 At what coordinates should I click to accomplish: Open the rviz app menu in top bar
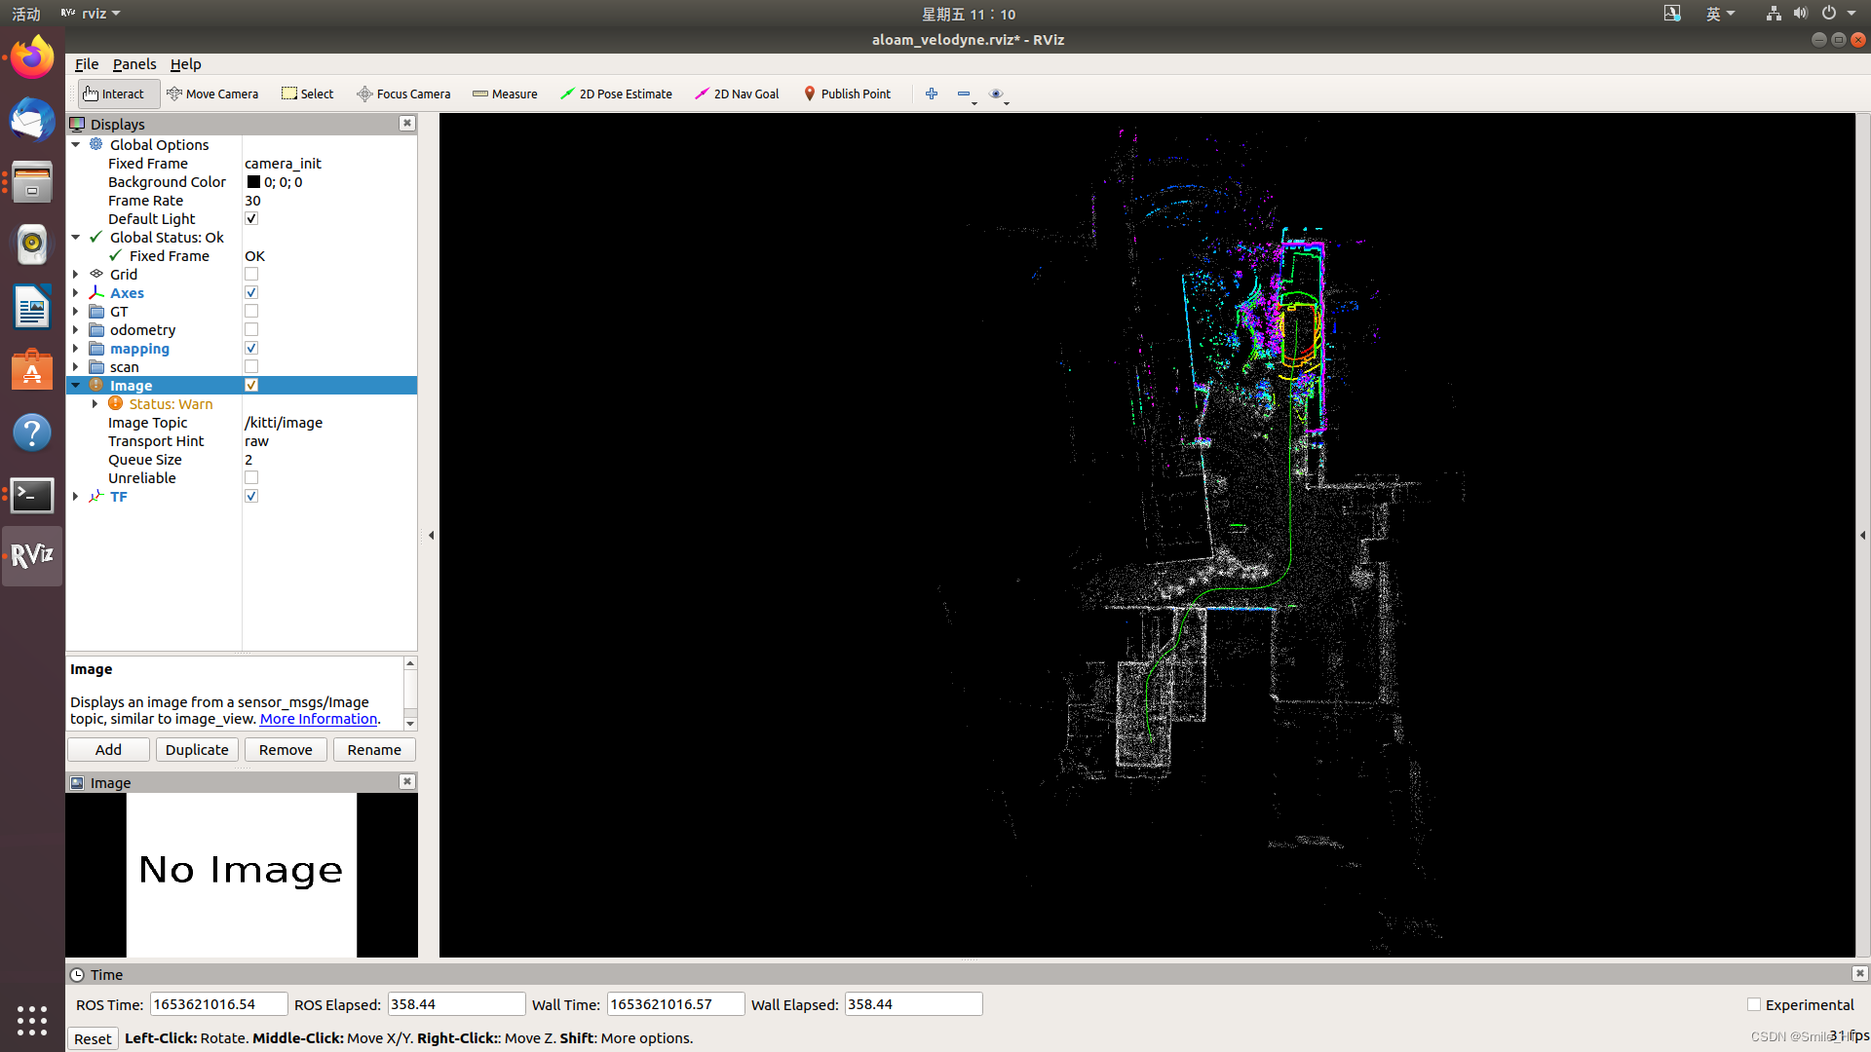tap(91, 14)
